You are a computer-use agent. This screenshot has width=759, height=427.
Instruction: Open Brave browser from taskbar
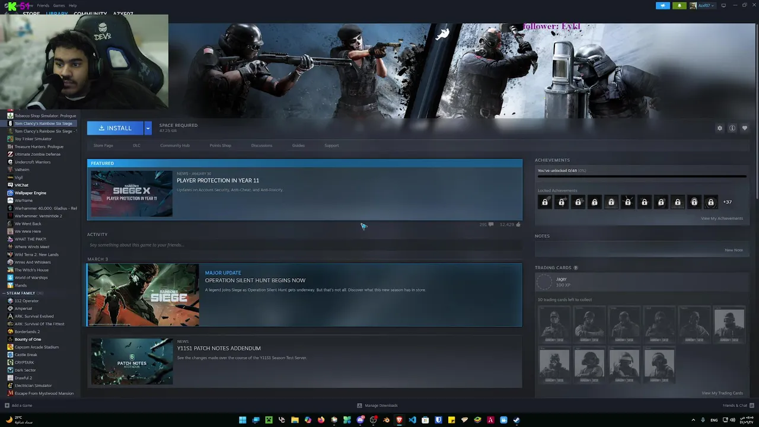click(x=399, y=420)
